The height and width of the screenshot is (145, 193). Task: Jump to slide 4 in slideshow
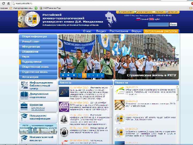click(x=93, y=75)
